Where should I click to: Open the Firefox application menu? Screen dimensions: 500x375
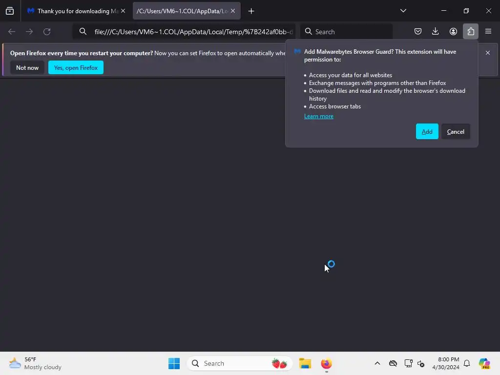click(488, 31)
